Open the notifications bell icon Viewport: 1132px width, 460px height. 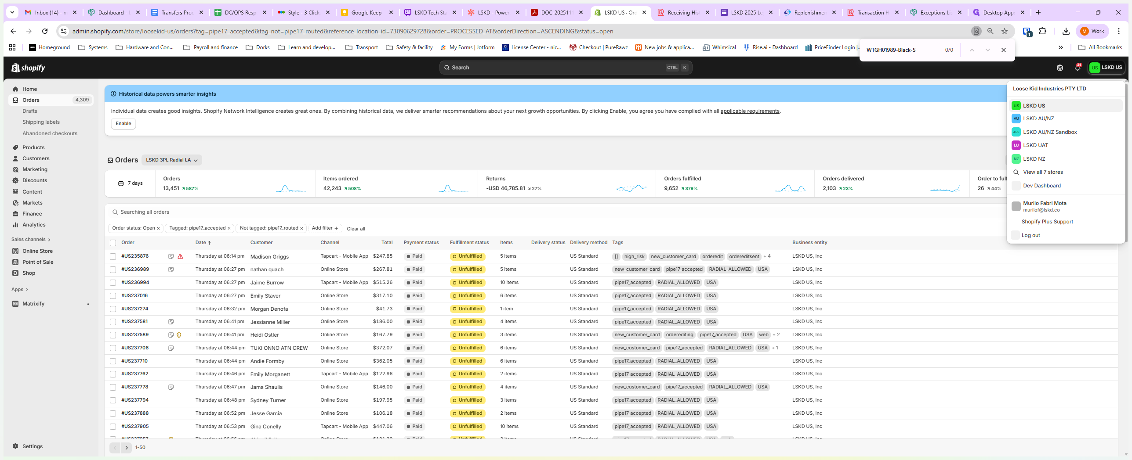click(x=1077, y=68)
